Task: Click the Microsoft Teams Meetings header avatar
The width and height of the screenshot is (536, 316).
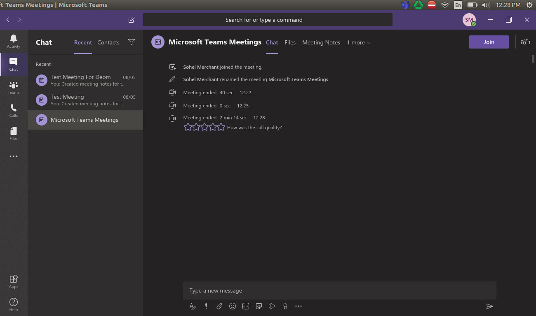Action: 158,42
